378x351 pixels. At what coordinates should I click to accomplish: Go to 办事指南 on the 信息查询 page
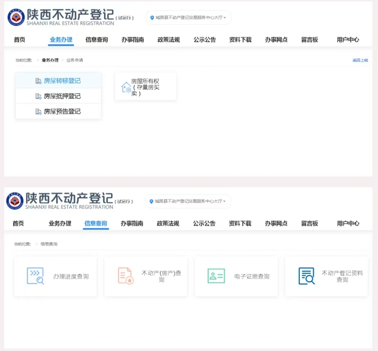pyautogui.click(x=132, y=223)
